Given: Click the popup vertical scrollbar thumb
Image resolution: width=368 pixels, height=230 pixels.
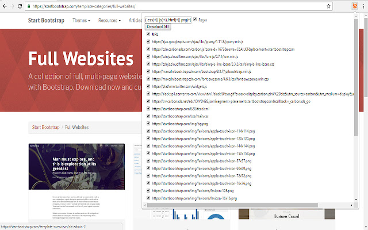Looking at the screenshot, I should click(356, 78).
